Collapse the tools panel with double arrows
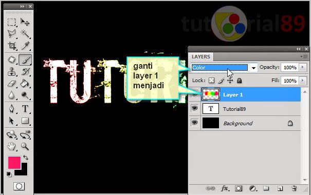 22,6
